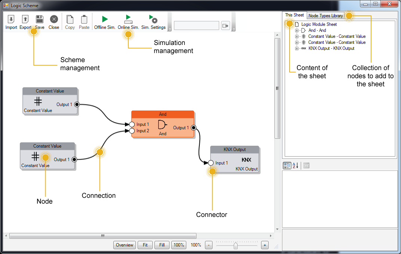
Task: Click the vertical canvas scrollbar thumb
Action: click(277, 88)
